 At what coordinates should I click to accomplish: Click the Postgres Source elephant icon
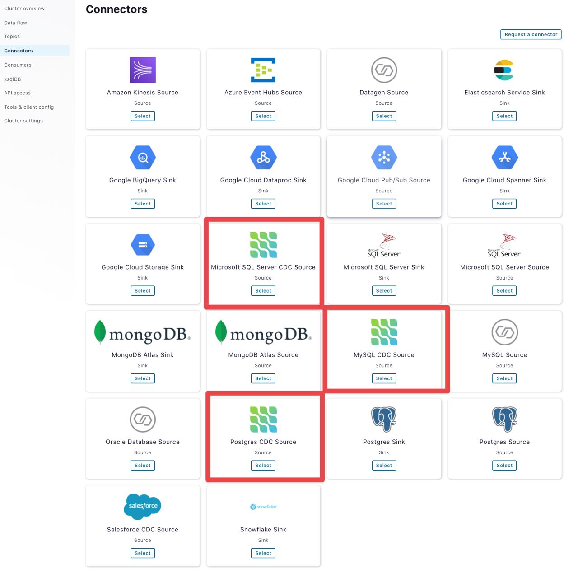(x=504, y=420)
